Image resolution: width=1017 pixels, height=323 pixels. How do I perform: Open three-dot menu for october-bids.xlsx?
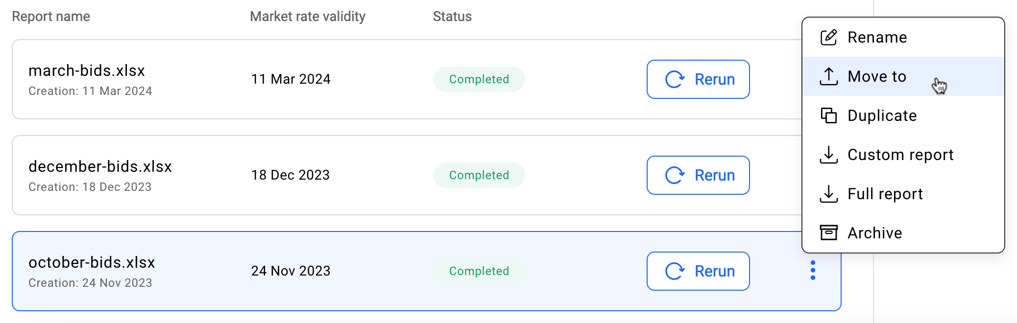[813, 270]
